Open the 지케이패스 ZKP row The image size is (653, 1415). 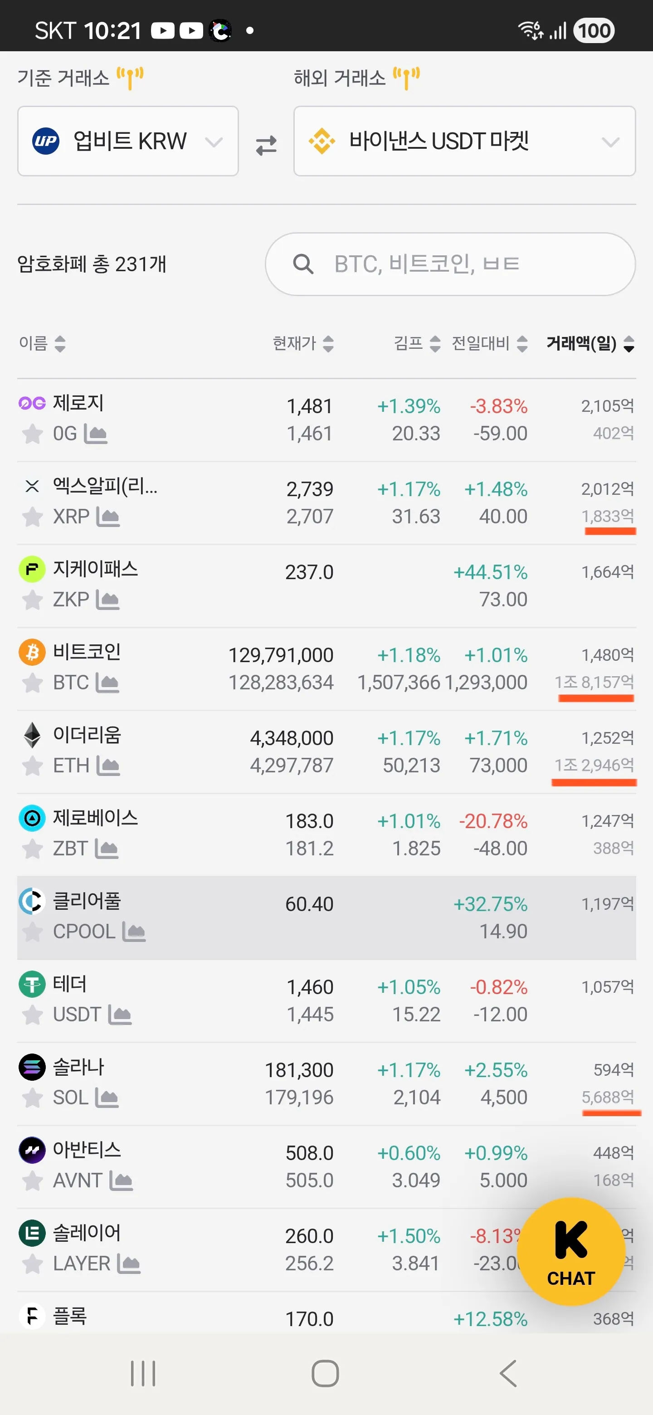165,585
